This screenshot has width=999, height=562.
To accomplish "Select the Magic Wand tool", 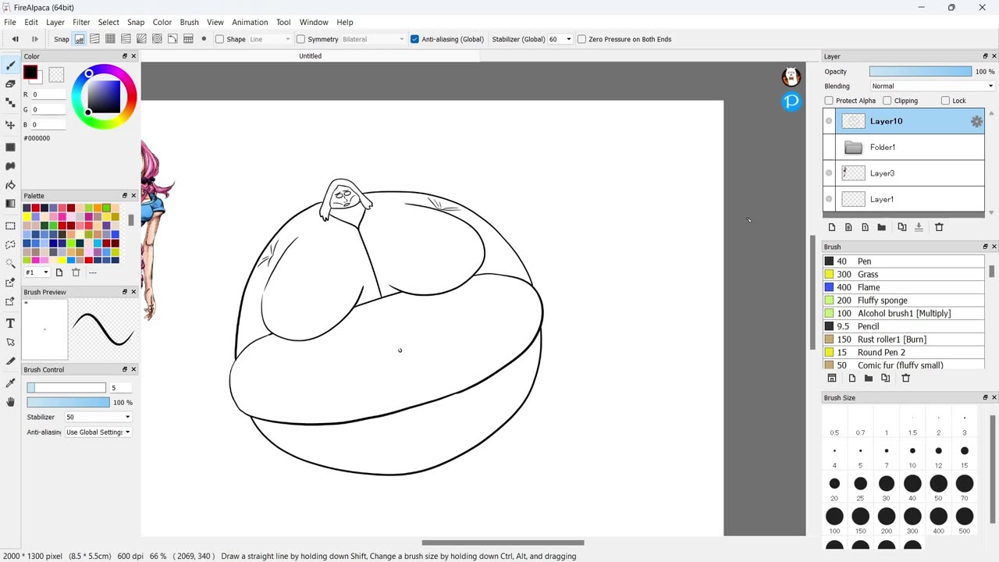I will click(10, 264).
